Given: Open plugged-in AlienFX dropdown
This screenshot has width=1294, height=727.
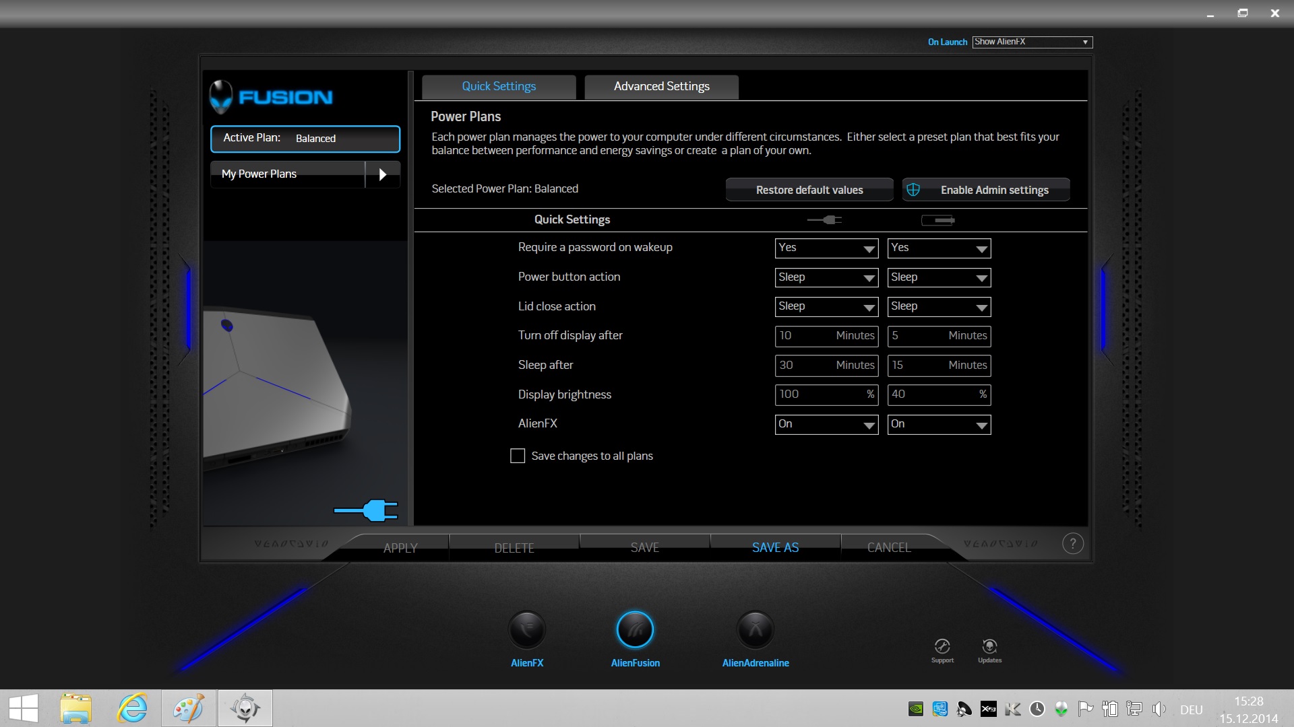Looking at the screenshot, I should click(x=826, y=424).
